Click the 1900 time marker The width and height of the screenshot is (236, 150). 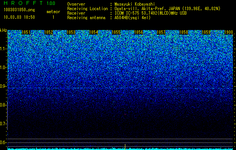pos(228,32)
